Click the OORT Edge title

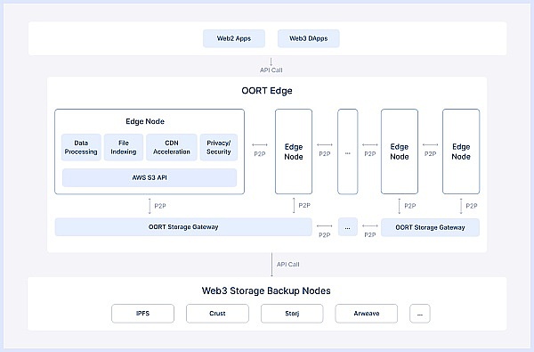[267, 91]
